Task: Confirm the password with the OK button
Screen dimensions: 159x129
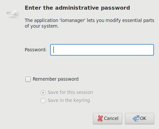Action: (140, 119)
